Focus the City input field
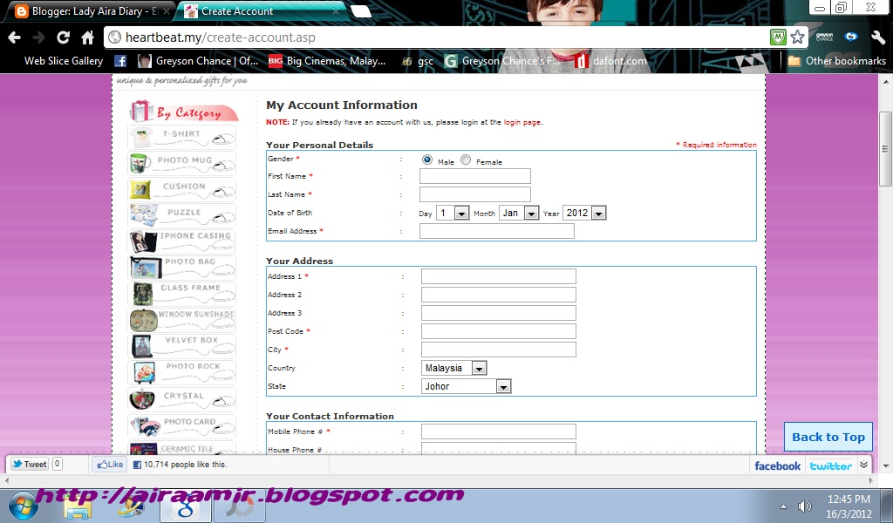The width and height of the screenshot is (893, 523). [x=498, y=350]
